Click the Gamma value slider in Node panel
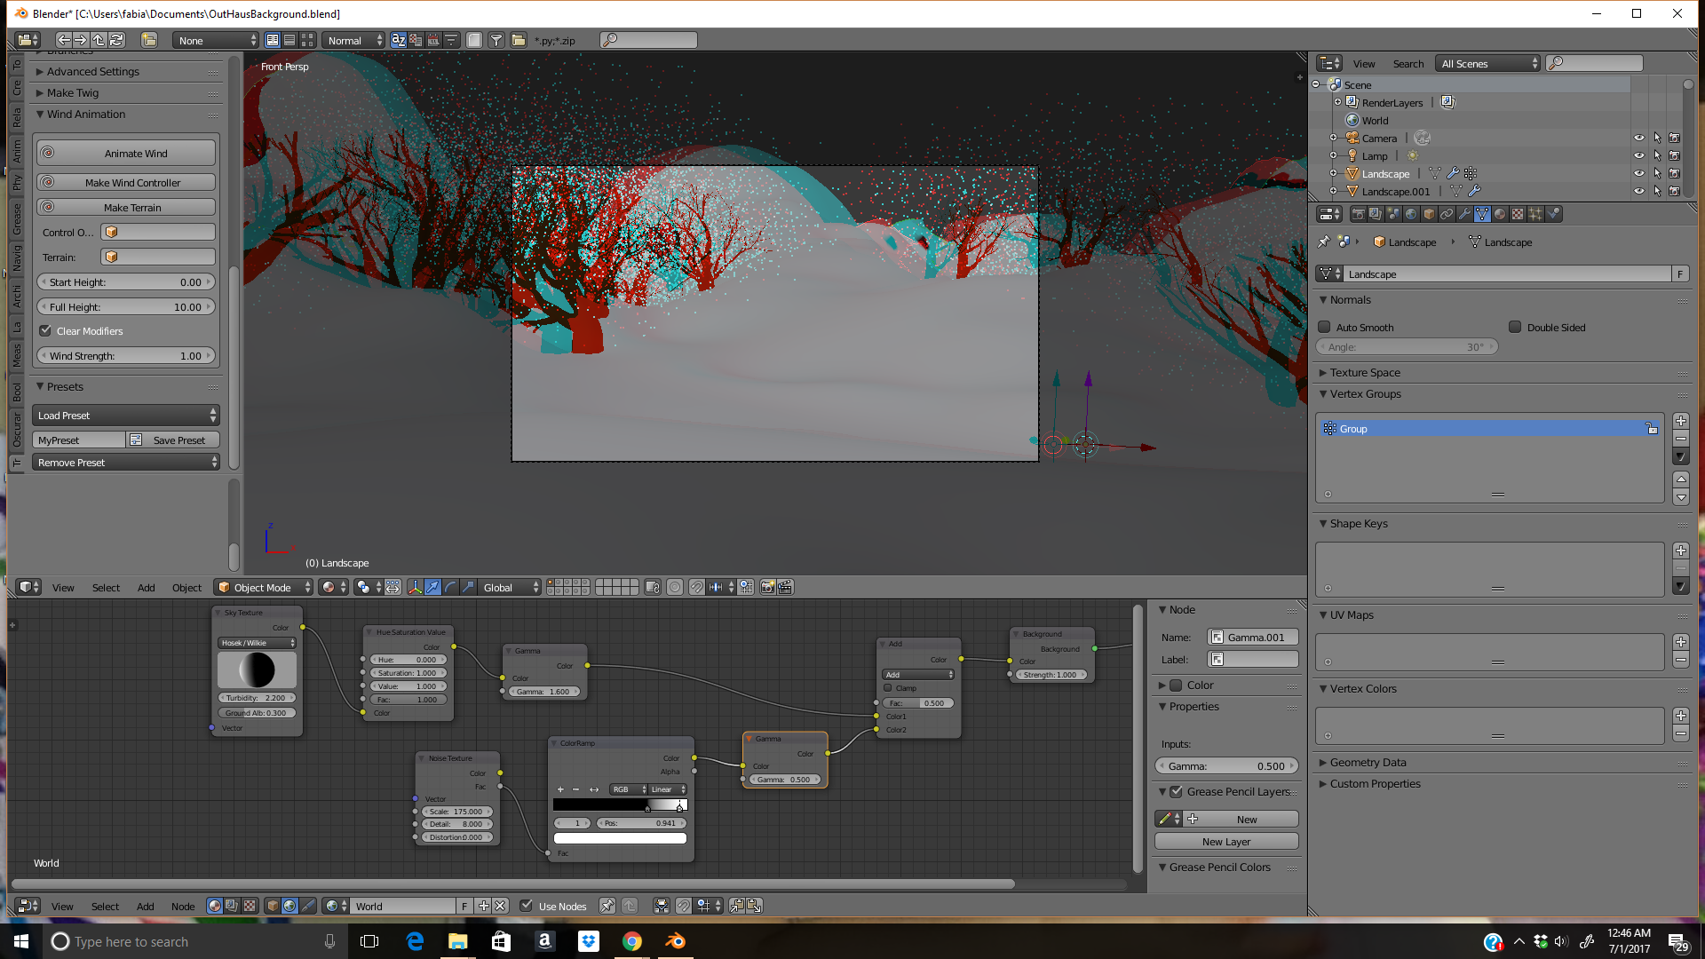 click(x=1226, y=766)
